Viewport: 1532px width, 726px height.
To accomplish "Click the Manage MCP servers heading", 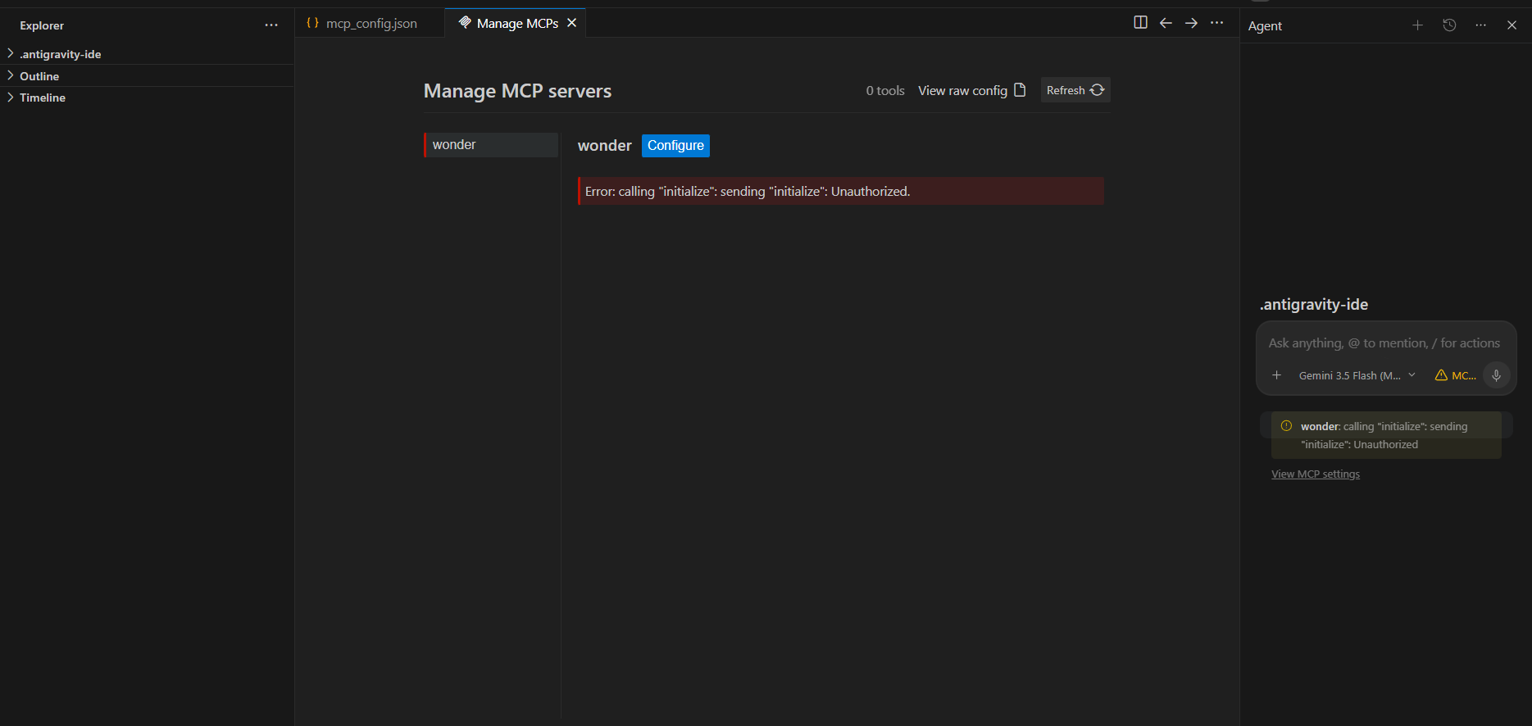I will click(517, 91).
